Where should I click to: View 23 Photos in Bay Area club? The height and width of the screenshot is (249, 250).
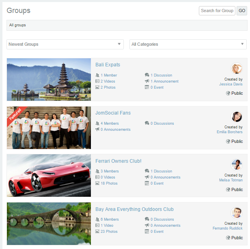[109, 232]
